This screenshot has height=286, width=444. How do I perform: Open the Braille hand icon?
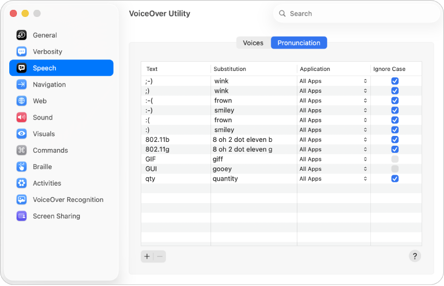pyautogui.click(x=22, y=167)
